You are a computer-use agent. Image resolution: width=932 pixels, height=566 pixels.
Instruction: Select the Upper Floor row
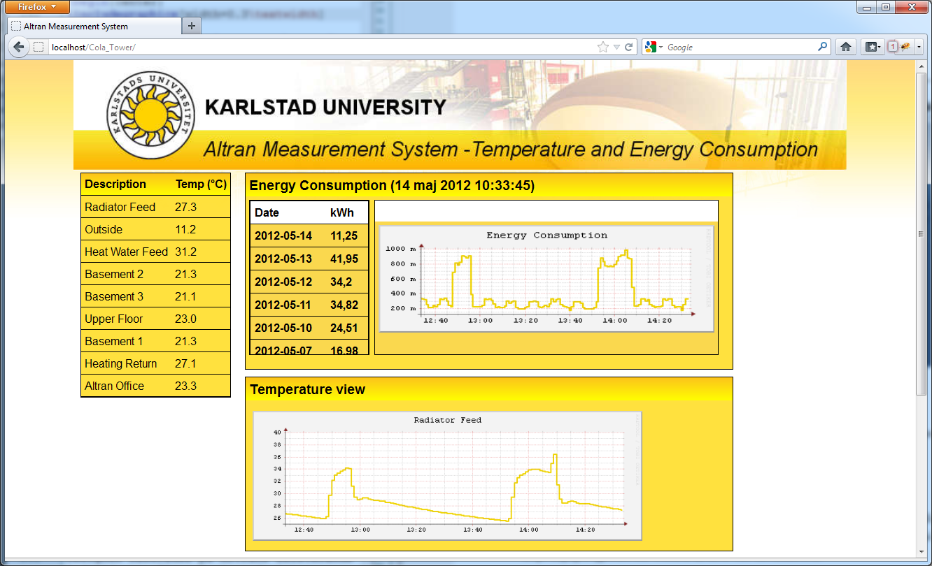(155, 319)
